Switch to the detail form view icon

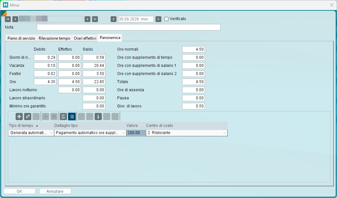[x=63, y=117]
